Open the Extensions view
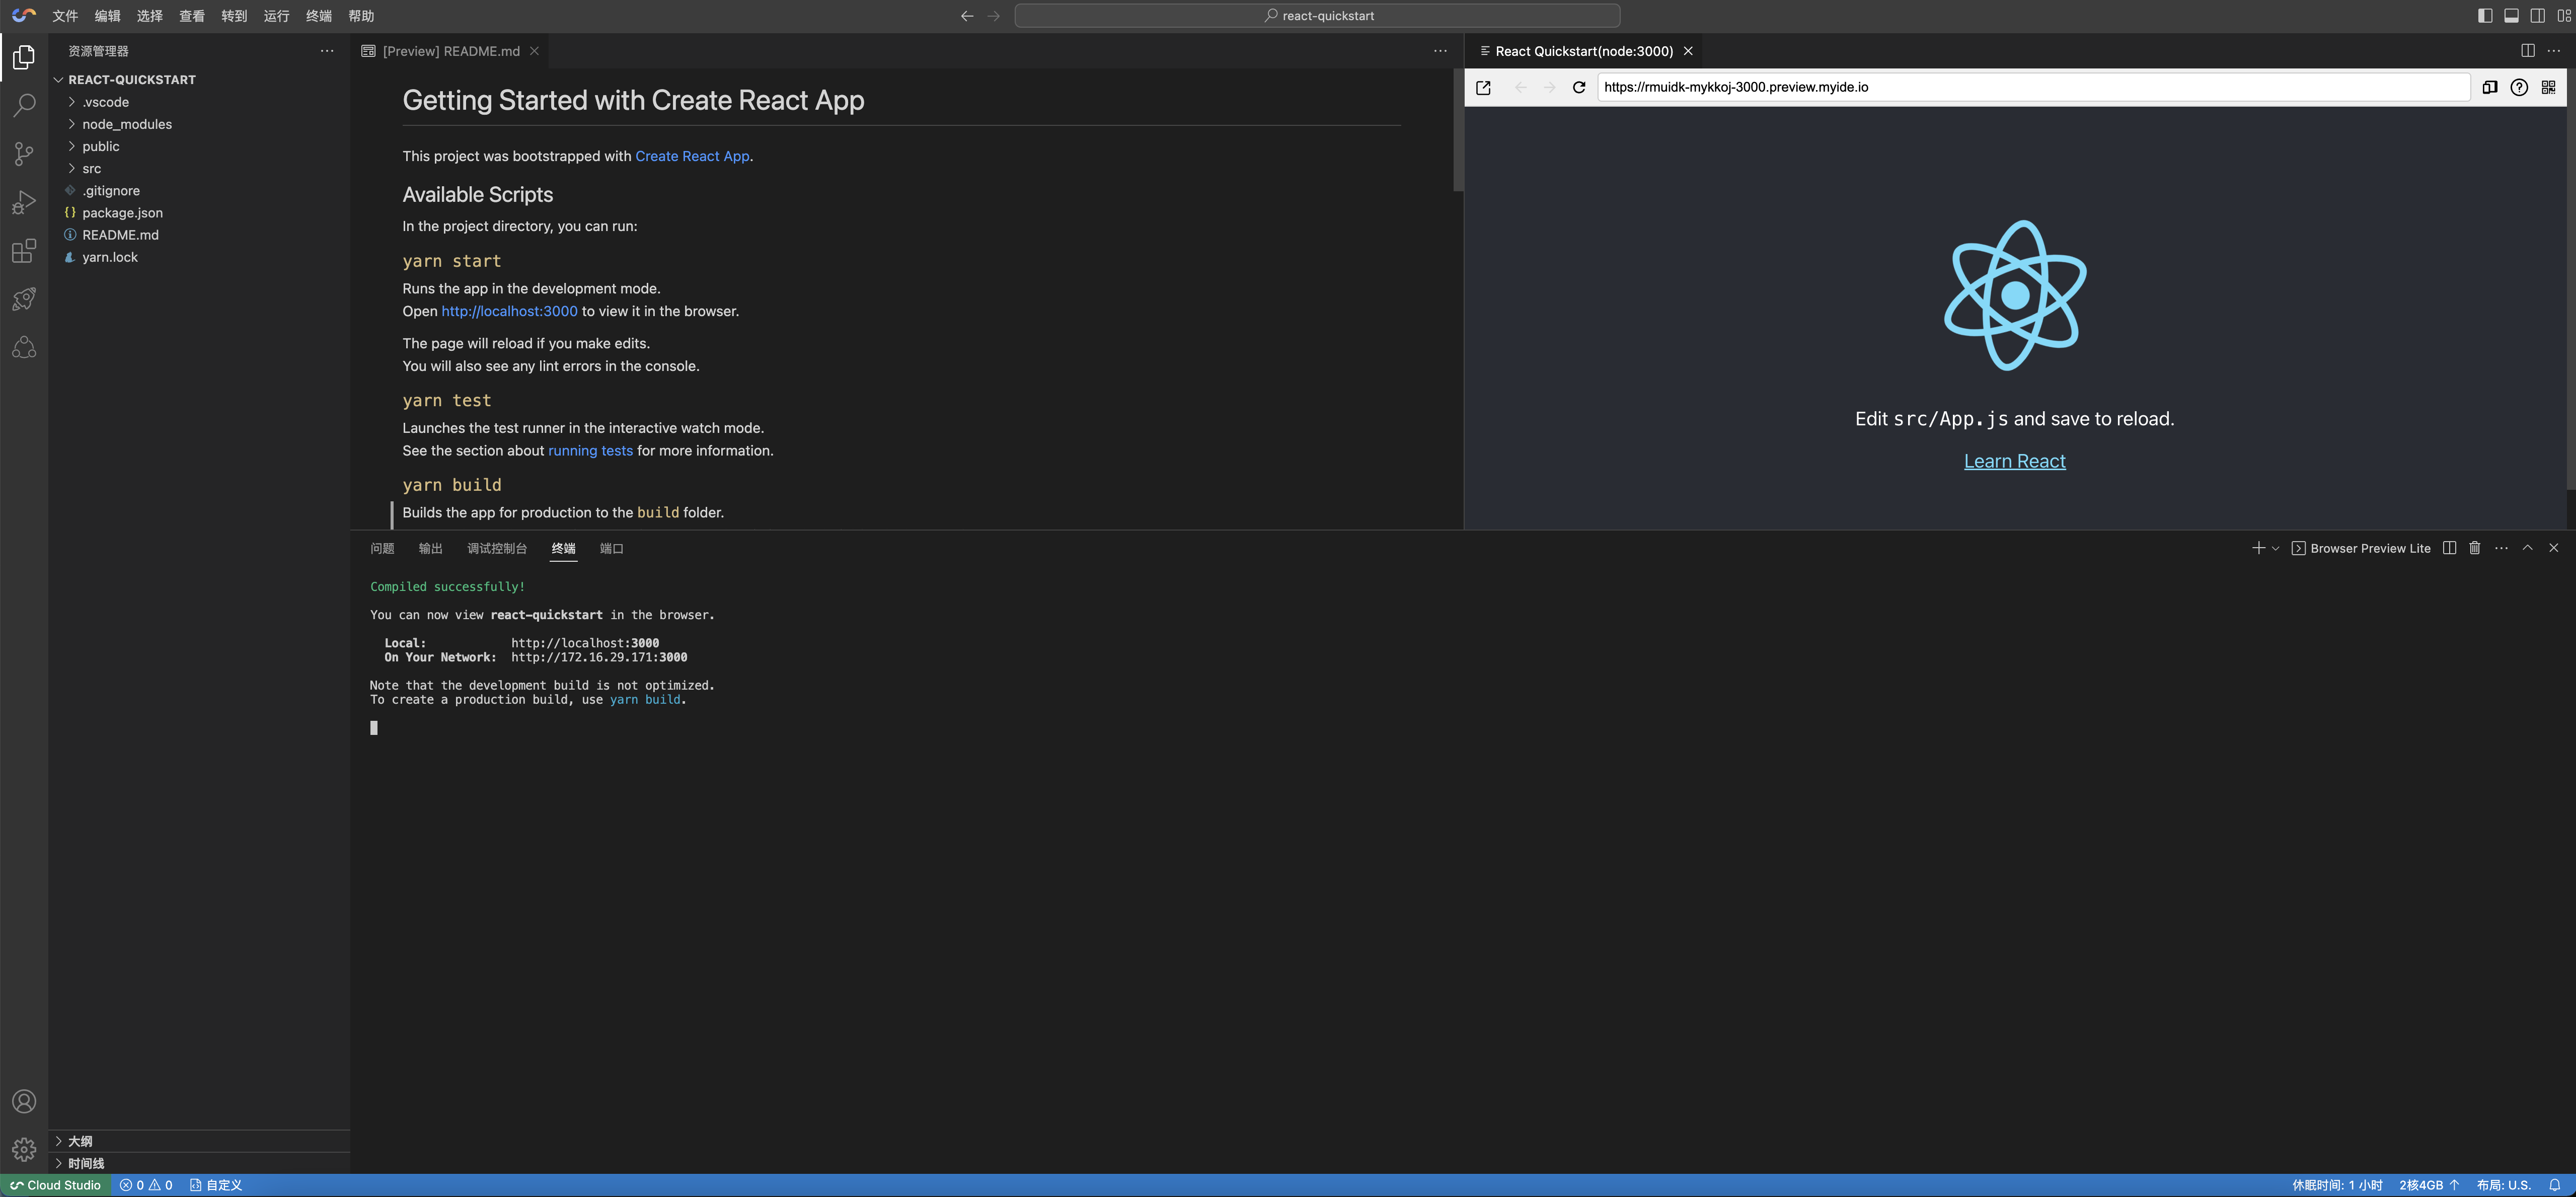The image size is (2576, 1197). [24, 250]
